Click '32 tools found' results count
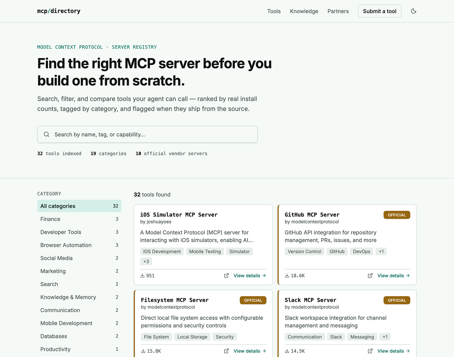The image size is (454, 357). (152, 195)
